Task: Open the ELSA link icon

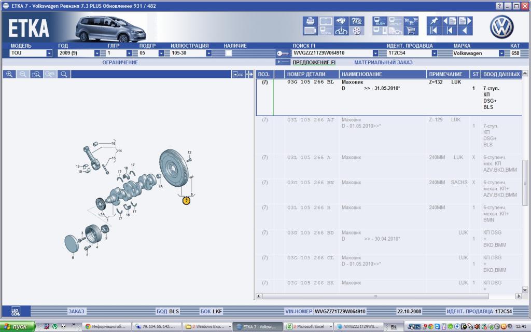Action: click(380, 21)
